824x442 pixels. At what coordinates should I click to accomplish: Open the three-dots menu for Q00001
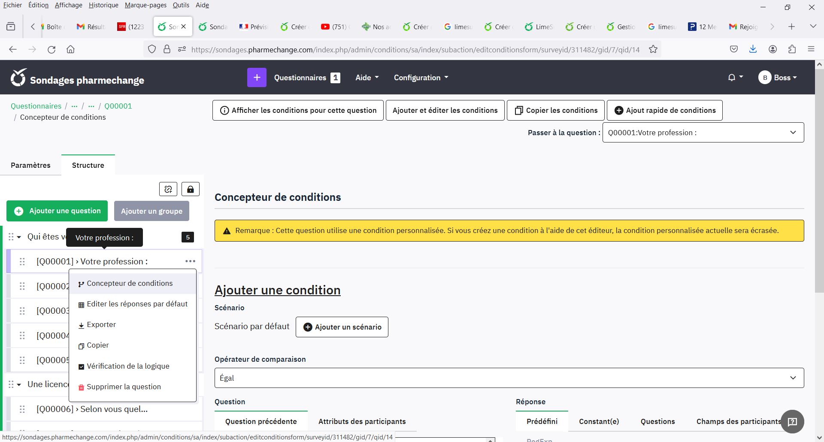coord(190,261)
